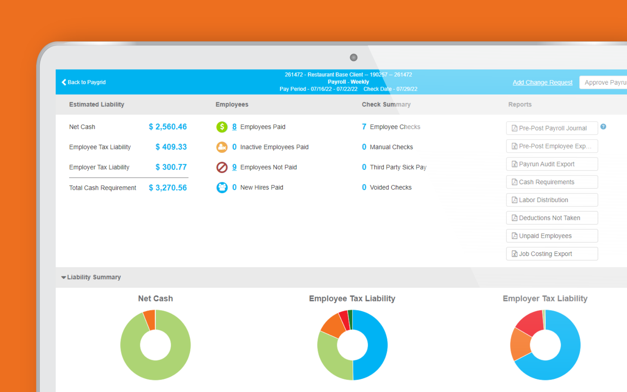
Task: Open Add Change Request link
Action: 542,82
